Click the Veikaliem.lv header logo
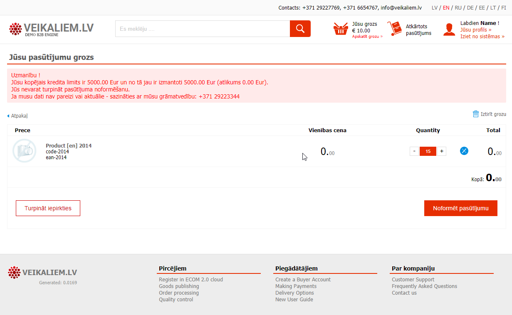The height and width of the screenshot is (315, 512). click(52, 29)
